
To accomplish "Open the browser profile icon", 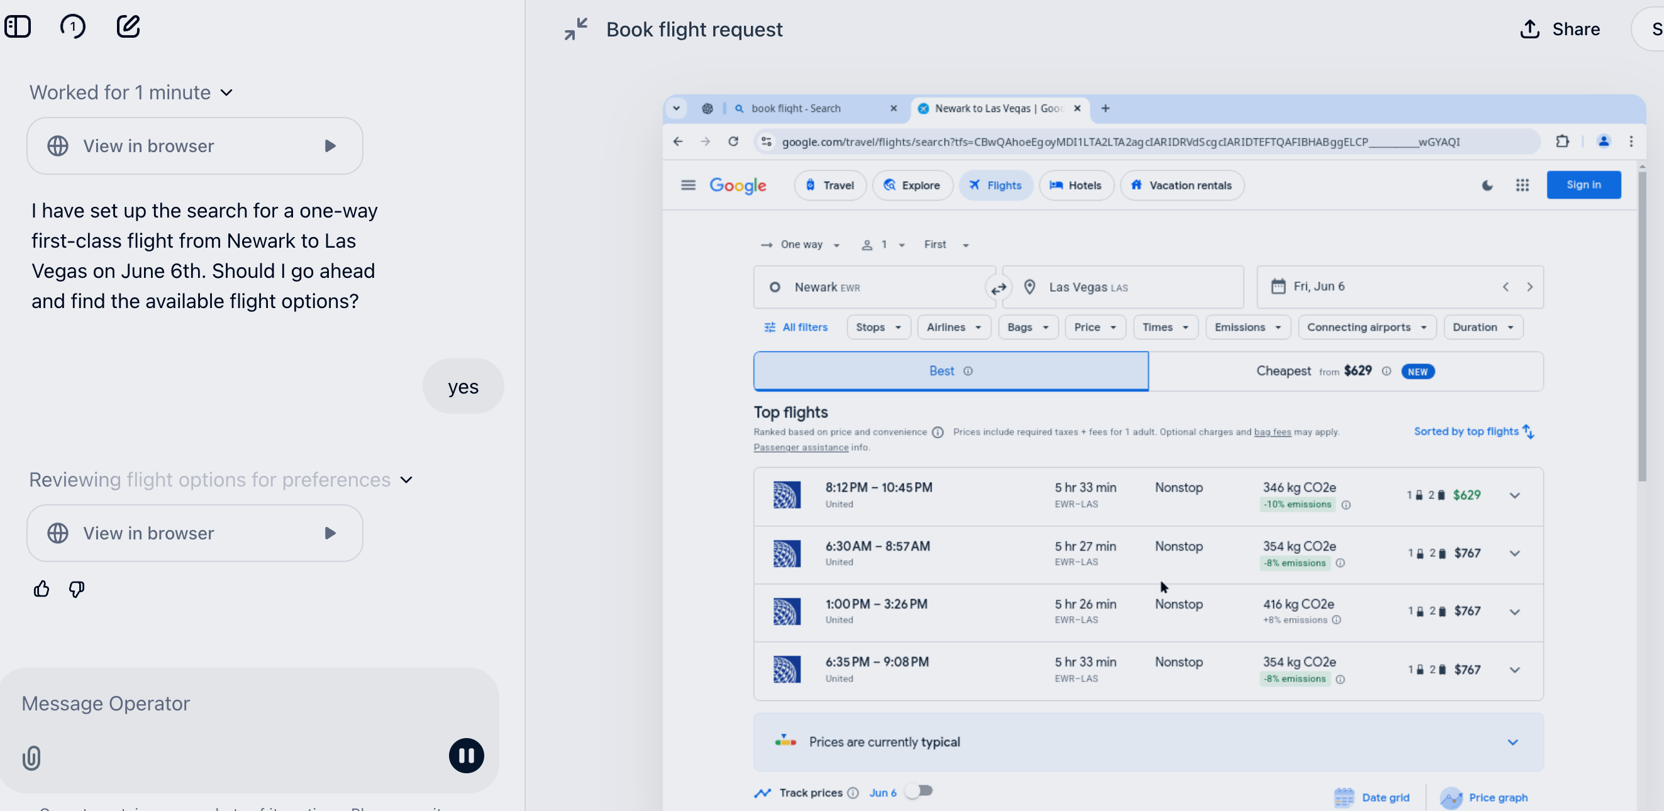I will 1603,141.
